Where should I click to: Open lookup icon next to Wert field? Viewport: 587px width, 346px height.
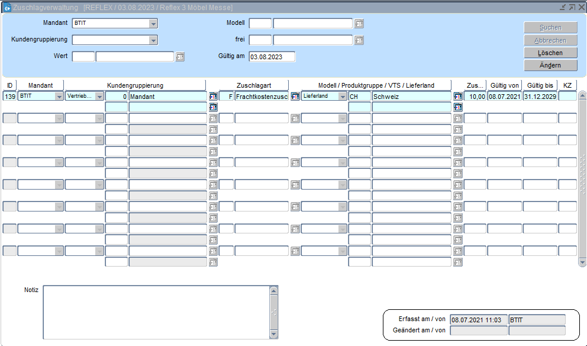(x=180, y=57)
